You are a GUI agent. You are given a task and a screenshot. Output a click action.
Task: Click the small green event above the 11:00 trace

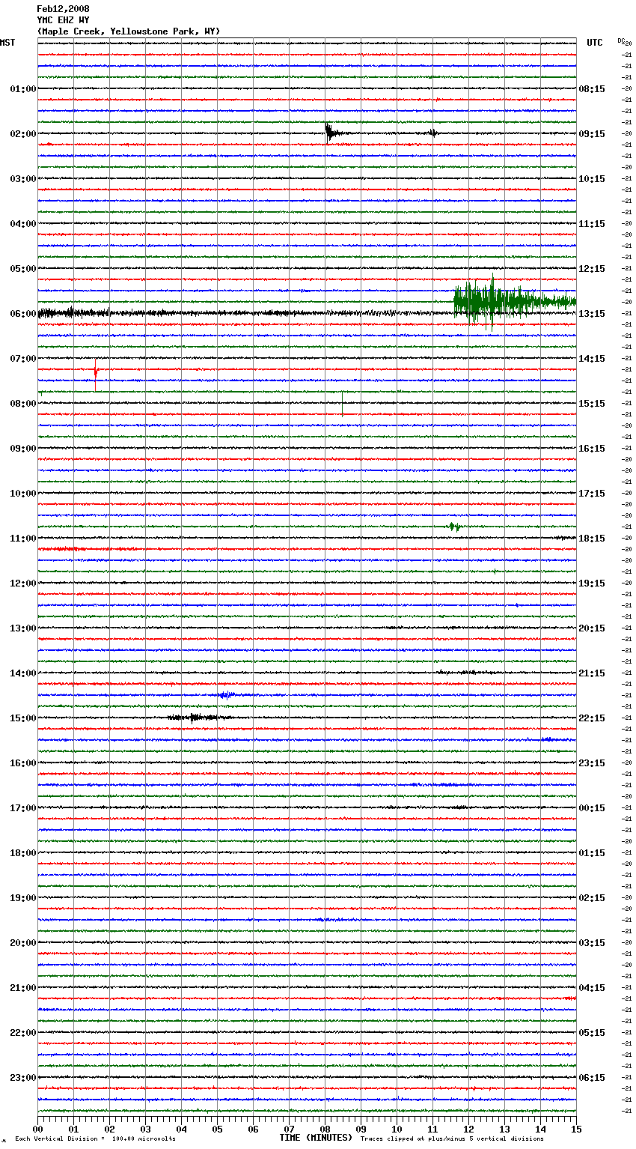453,527
